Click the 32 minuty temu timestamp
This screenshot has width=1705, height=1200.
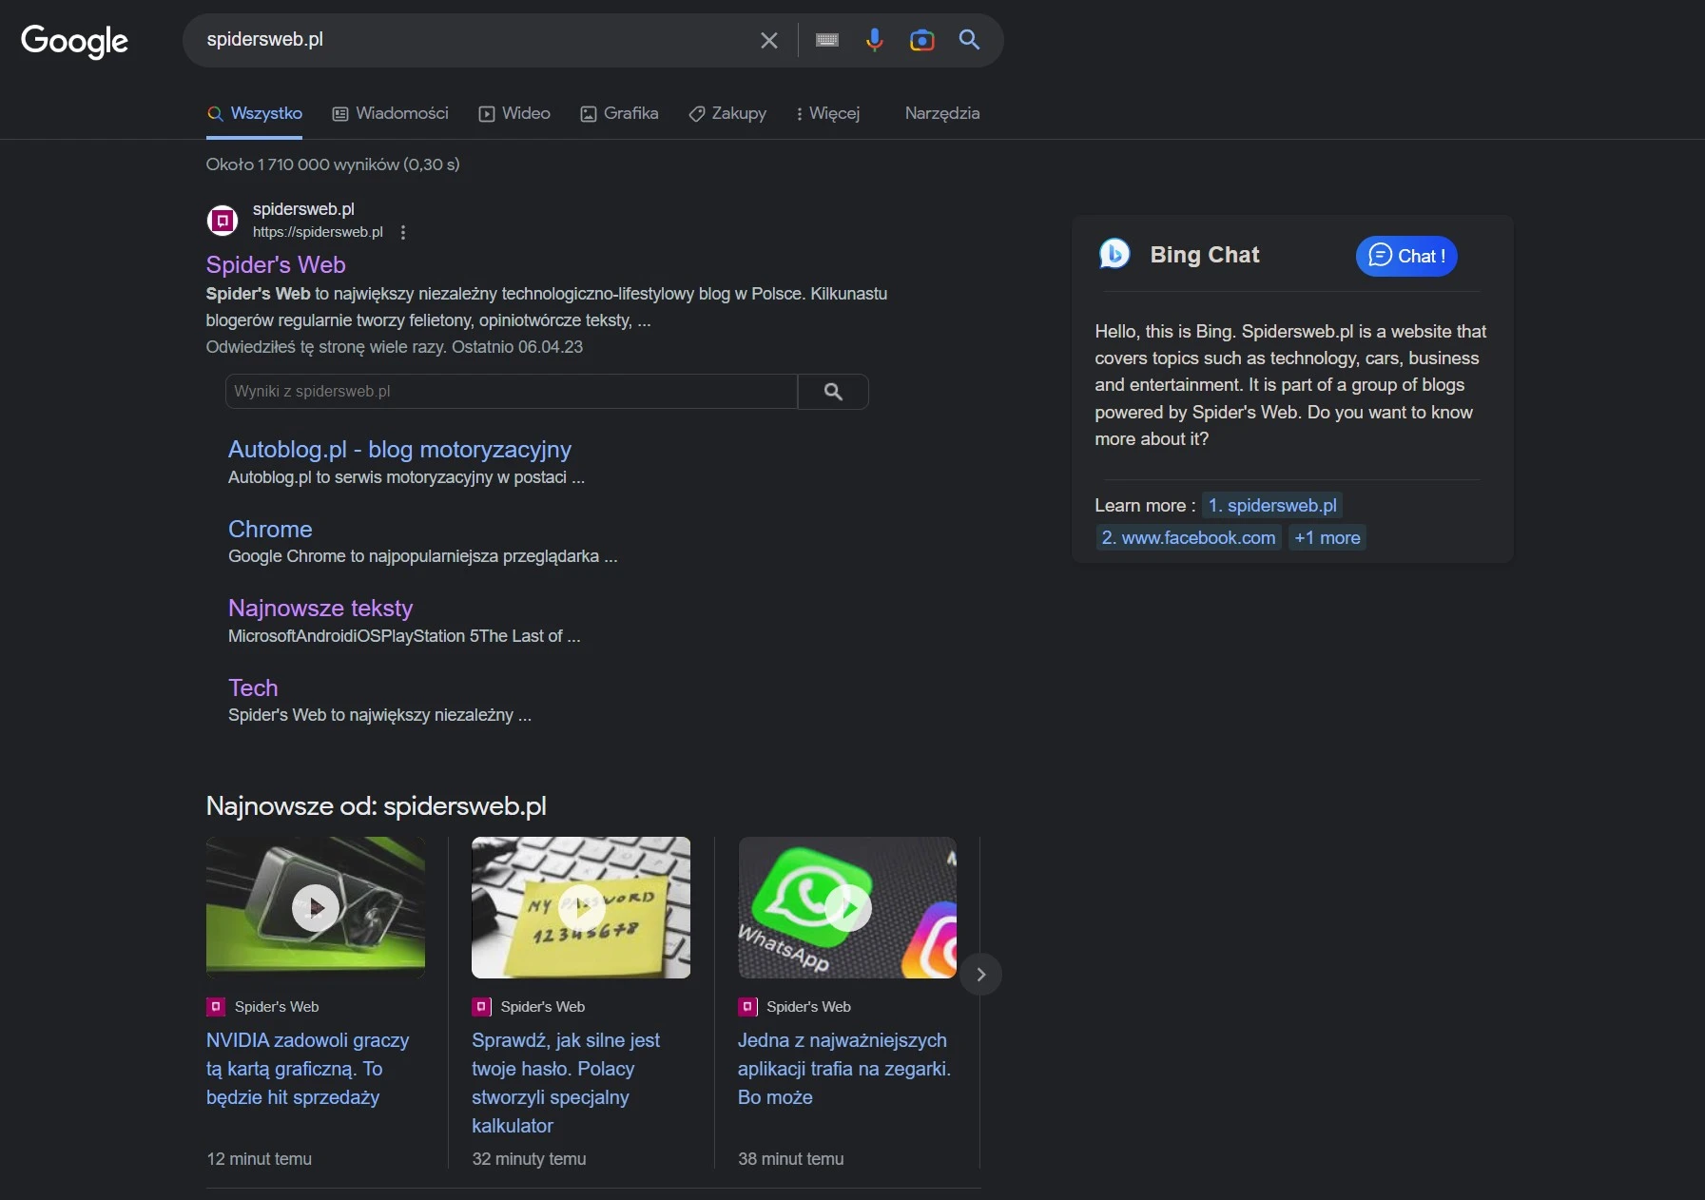(529, 1159)
